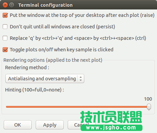Click the hinting slider handle

tap(149, 107)
